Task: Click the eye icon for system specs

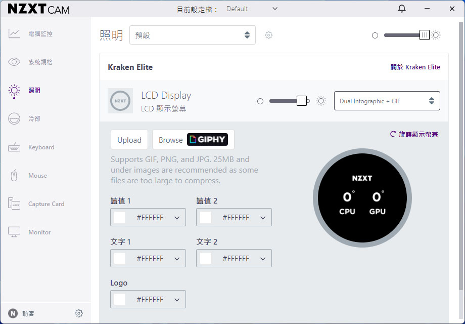Action: pos(14,62)
